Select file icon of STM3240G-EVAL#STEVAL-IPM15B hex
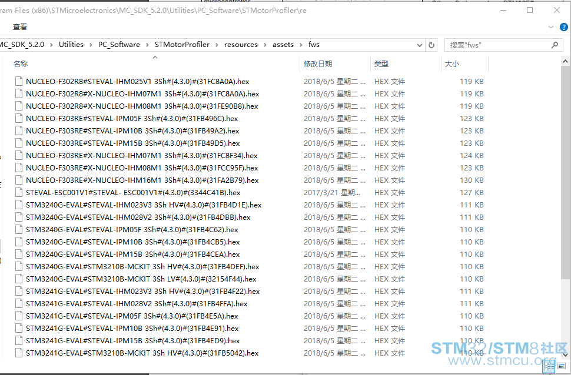The width and height of the screenshot is (571, 375). point(19,255)
